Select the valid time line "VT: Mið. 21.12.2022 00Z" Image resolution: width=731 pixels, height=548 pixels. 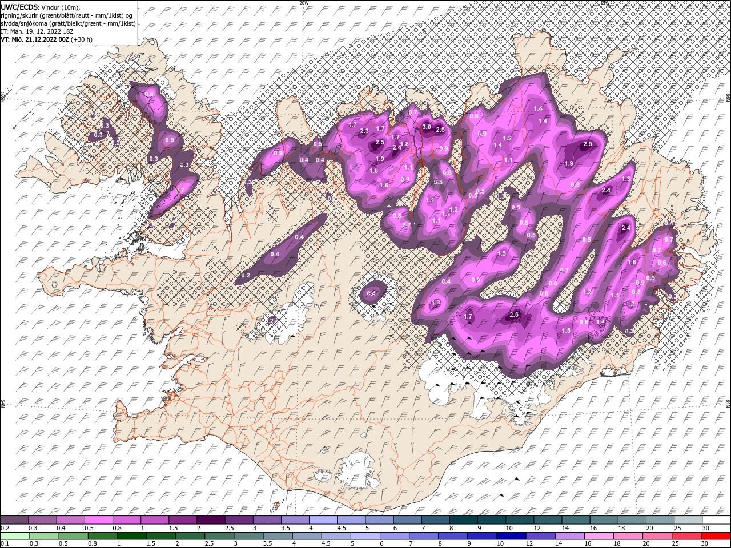click(x=35, y=39)
